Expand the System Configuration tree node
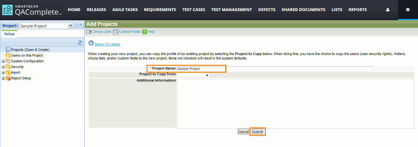This screenshot has width=418, height=147. point(3,61)
